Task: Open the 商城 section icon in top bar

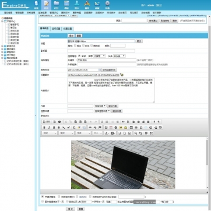Action: (x=97, y=5)
